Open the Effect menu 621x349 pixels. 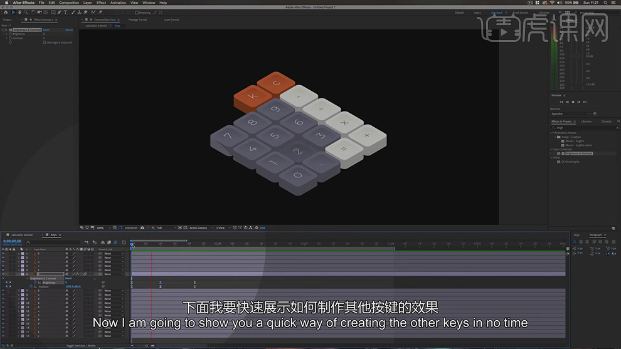(x=101, y=3)
